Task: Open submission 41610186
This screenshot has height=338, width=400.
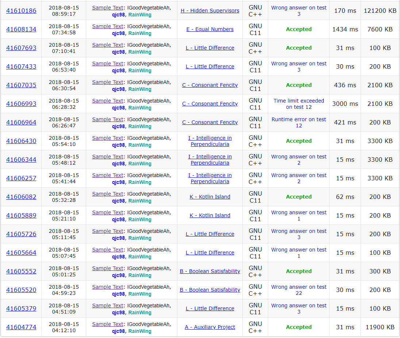Action: pos(21,11)
